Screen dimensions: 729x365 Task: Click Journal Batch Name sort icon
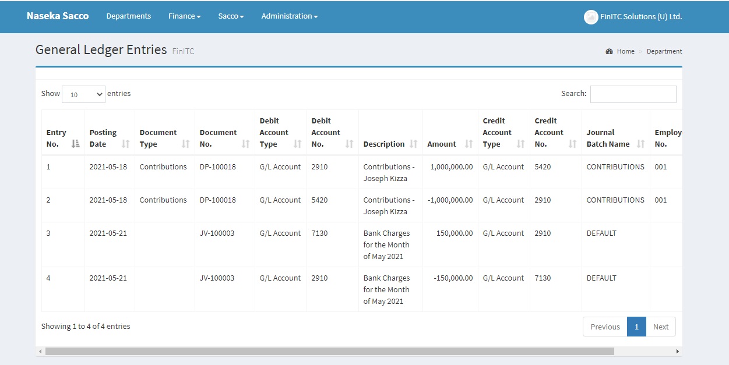click(x=640, y=144)
